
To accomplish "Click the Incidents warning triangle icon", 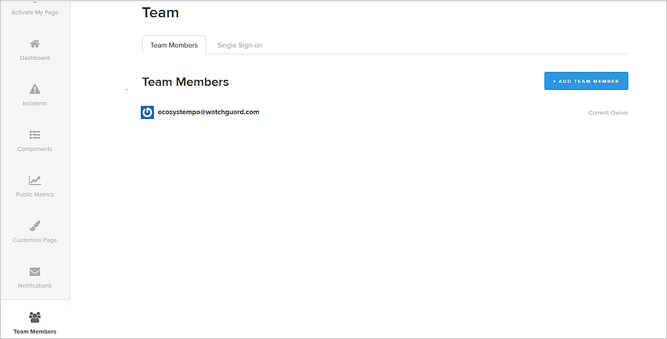I will (x=35, y=89).
